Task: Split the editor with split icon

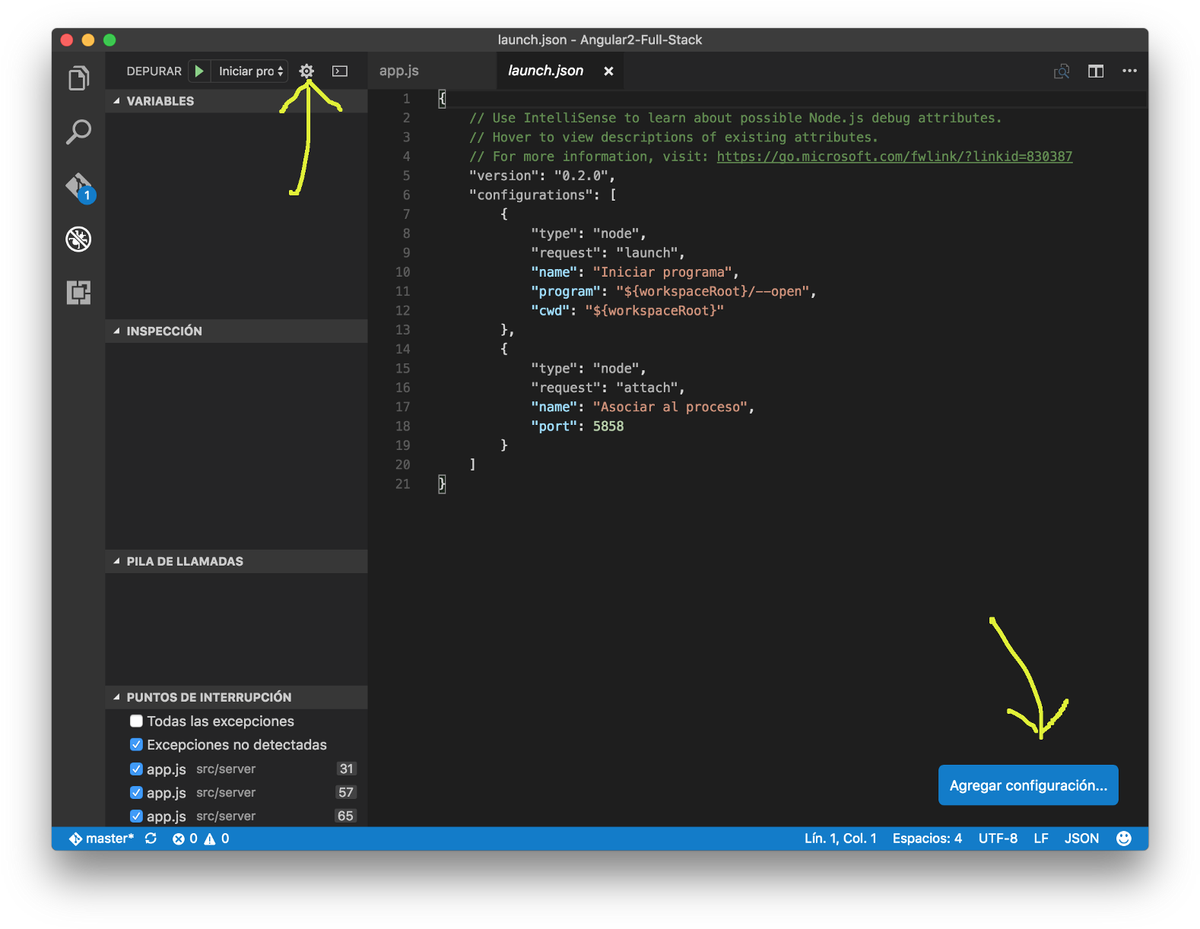Action: pyautogui.click(x=1095, y=71)
